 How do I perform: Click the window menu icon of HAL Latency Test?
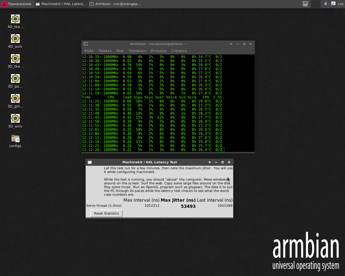click(x=90, y=162)
